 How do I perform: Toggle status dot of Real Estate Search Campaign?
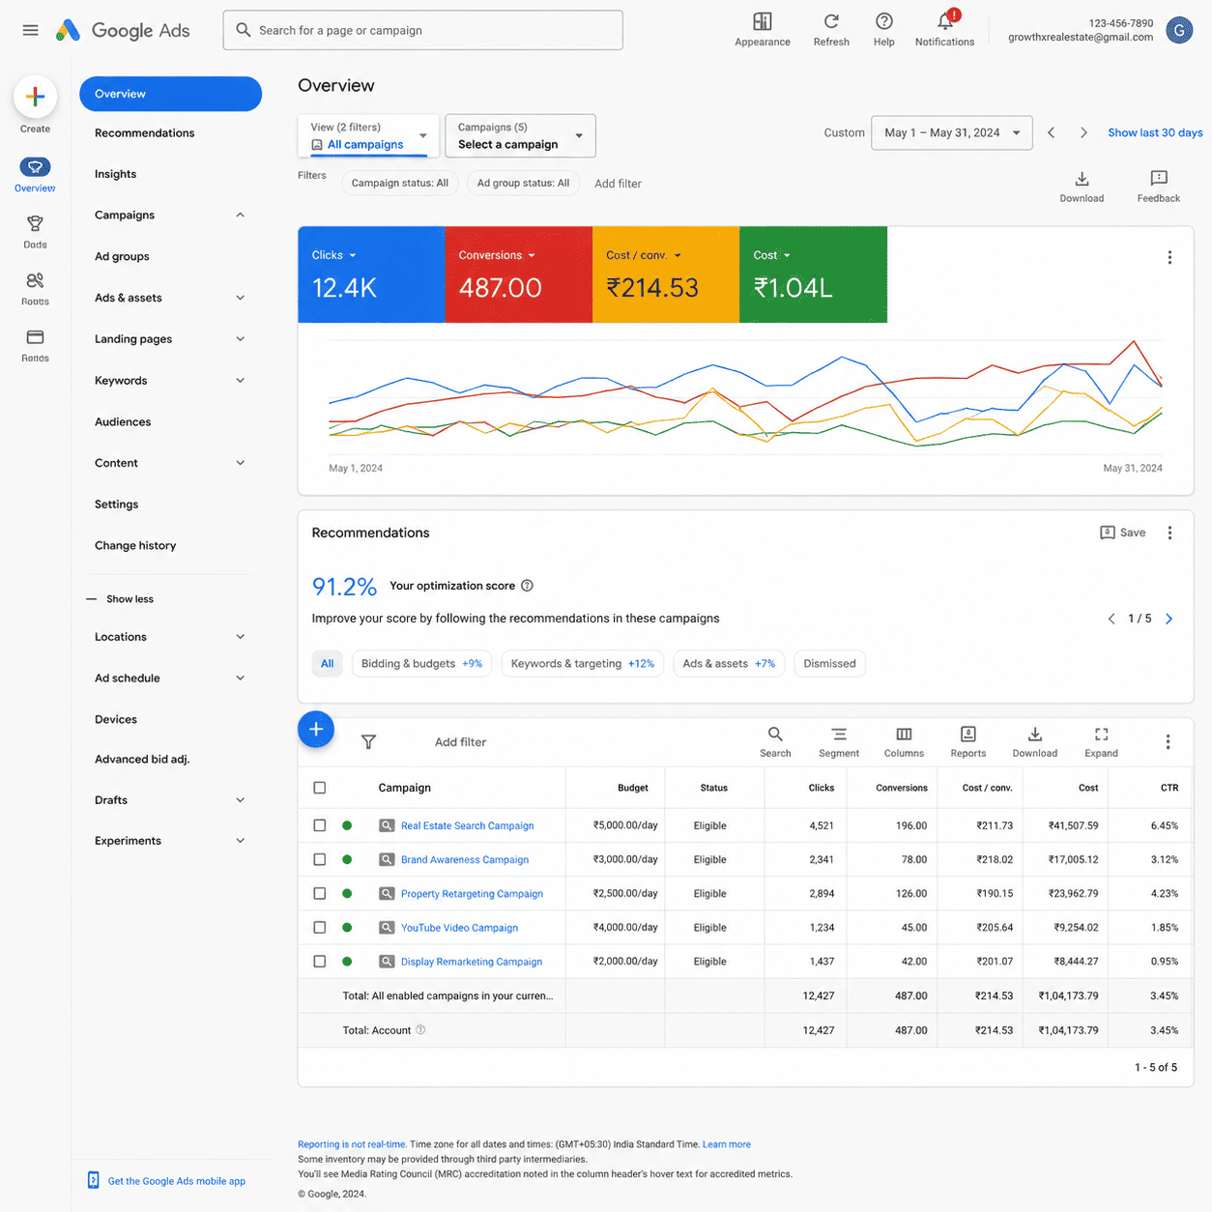pos(347,825)
